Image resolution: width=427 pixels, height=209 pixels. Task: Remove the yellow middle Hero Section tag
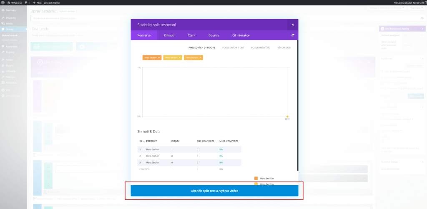(180, 57)
